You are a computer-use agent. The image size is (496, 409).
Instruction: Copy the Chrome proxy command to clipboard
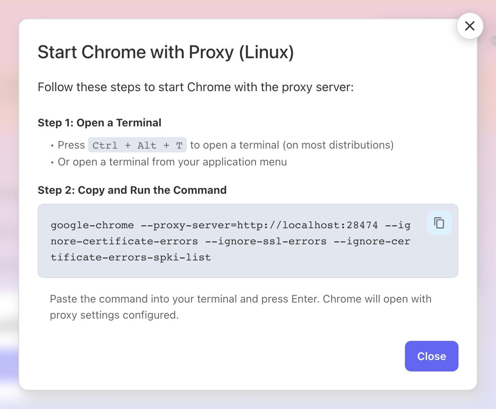point(439,223)
